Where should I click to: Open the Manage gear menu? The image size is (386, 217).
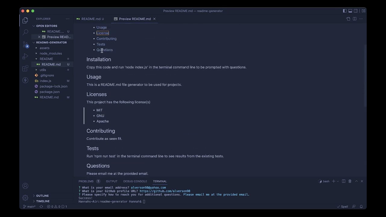tap(25, 198)
